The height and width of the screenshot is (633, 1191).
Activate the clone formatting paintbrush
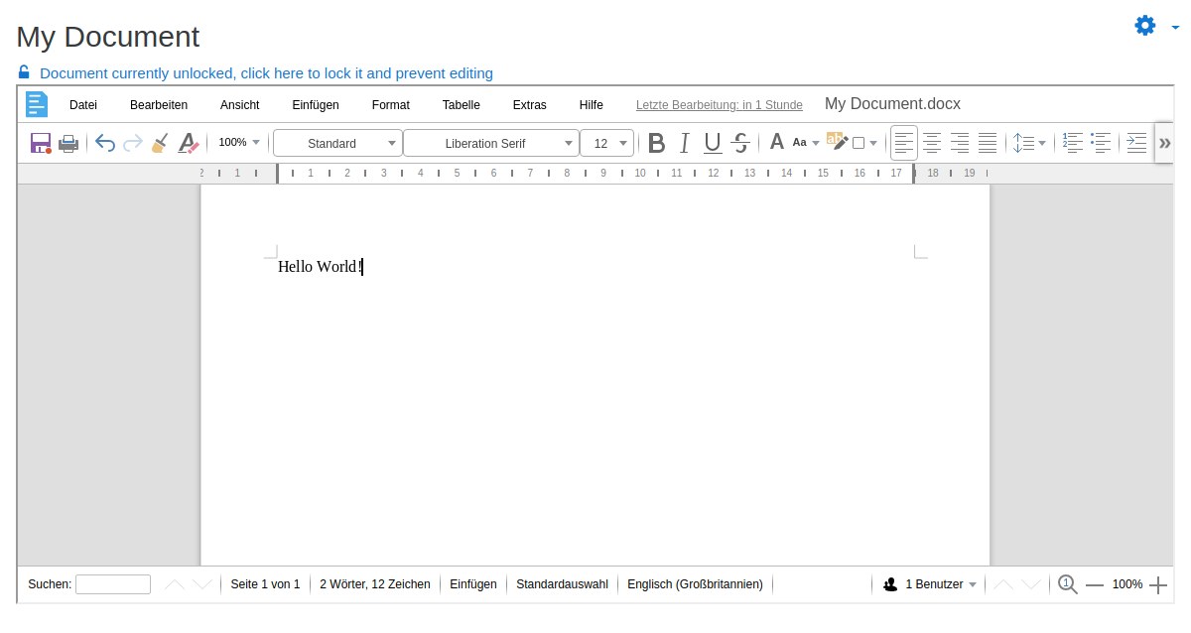(160, 143)
